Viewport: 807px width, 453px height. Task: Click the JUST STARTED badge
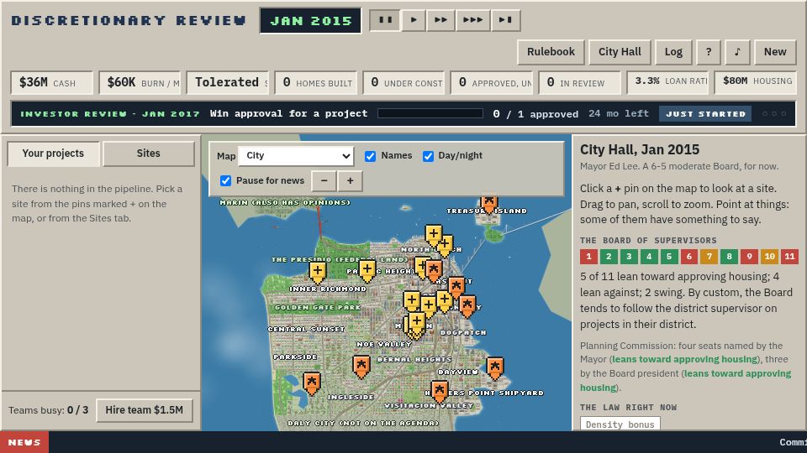(x=705, y=114)
